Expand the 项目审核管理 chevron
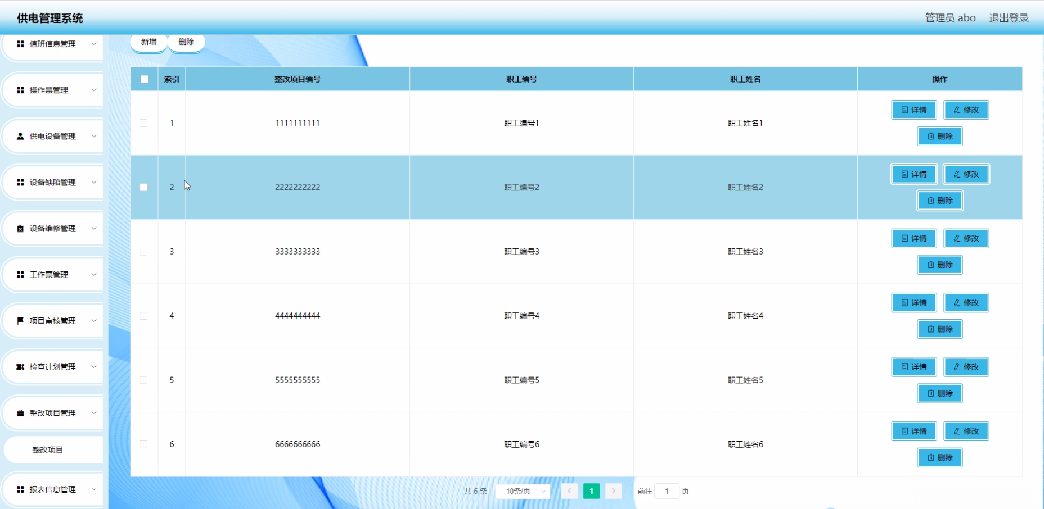1044x509 pixels. 94,320
